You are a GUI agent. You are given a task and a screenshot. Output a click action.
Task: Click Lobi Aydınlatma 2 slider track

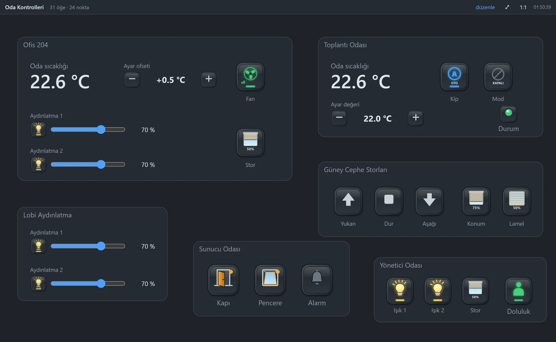tap(88, 283)
